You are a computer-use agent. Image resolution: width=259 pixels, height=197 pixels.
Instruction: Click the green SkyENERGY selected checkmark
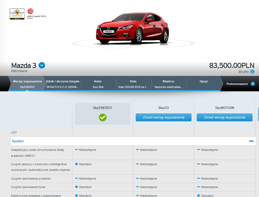click(102, 117)
